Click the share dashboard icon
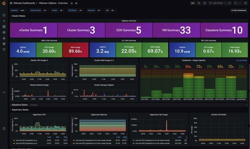The width and height of the screenshot is (250, 149). pos(76,3)
